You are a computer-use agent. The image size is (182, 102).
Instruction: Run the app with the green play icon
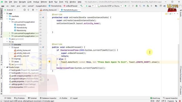125,6
